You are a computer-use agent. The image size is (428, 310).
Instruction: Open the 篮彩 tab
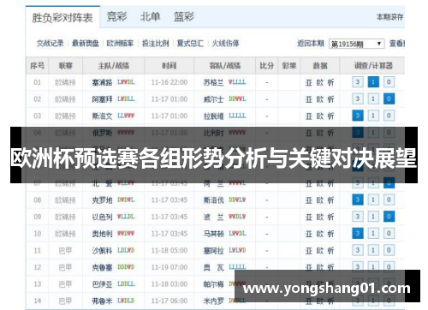[x=184, y=16]
